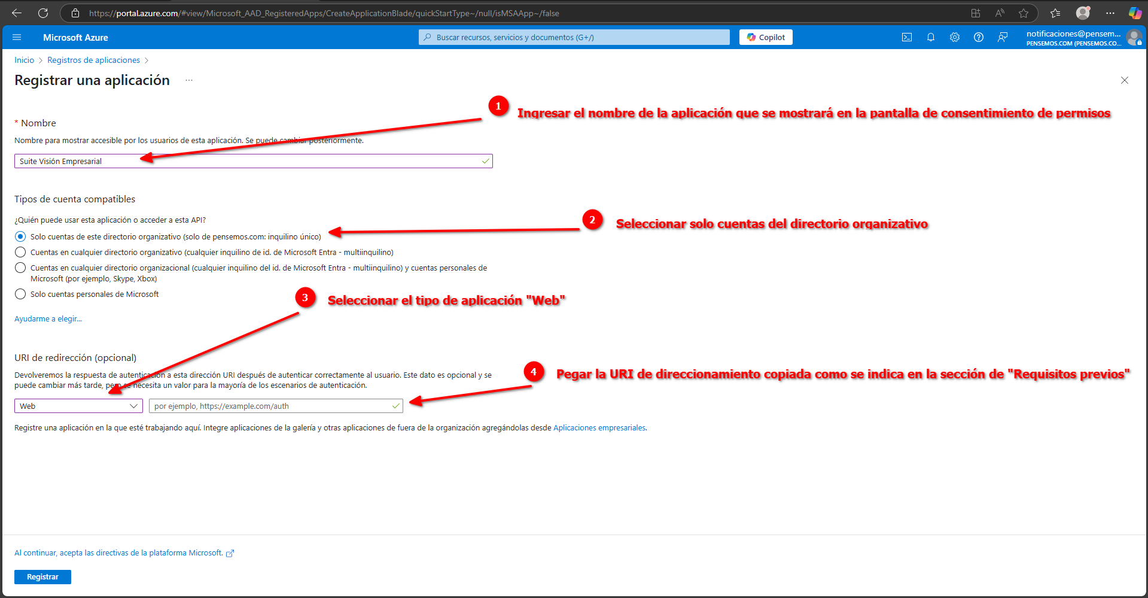
Task: Select single-tenant organizational directory option
Action: coord(21,236)
